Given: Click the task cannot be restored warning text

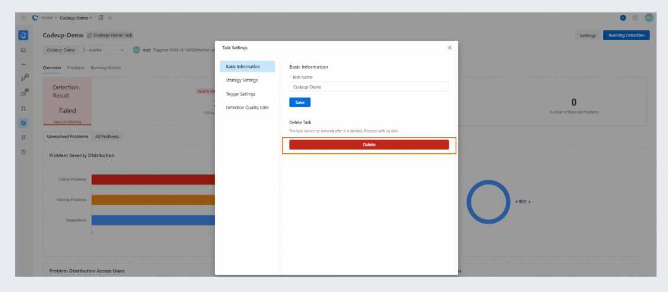Looking at the screenshot, I should pos(344,131).
